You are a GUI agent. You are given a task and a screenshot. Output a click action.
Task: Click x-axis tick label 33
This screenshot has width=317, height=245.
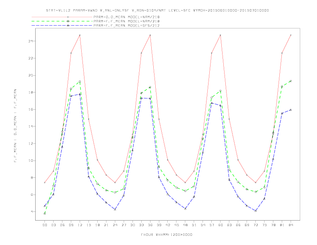pos(141,225)
